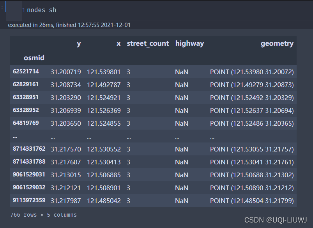Click y value 31.217570
The image size is (313, 228).
(65, 149)
